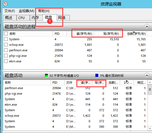
Task: Click the Resource Monitor app icon
Action: [x=5, y=4]
